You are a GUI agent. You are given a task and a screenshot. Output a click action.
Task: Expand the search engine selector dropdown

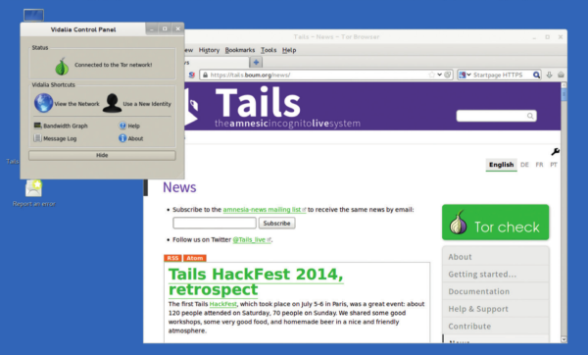pyautogui.click(x=465, y=75)
